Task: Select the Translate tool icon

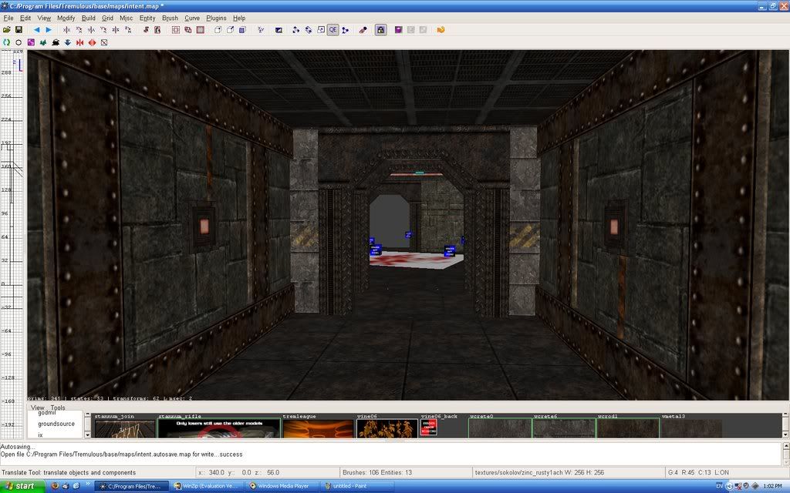Action: [x=295, y=30]
